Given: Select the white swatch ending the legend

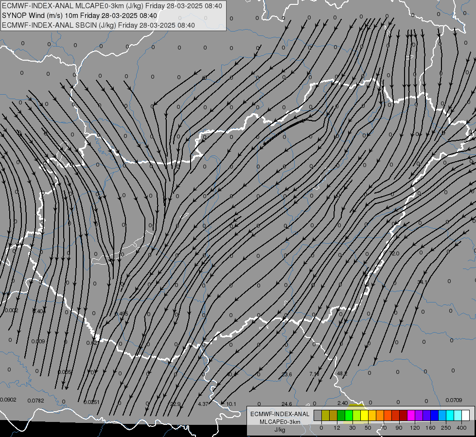Looking at the screenshot, I should (x=466, y=415).
